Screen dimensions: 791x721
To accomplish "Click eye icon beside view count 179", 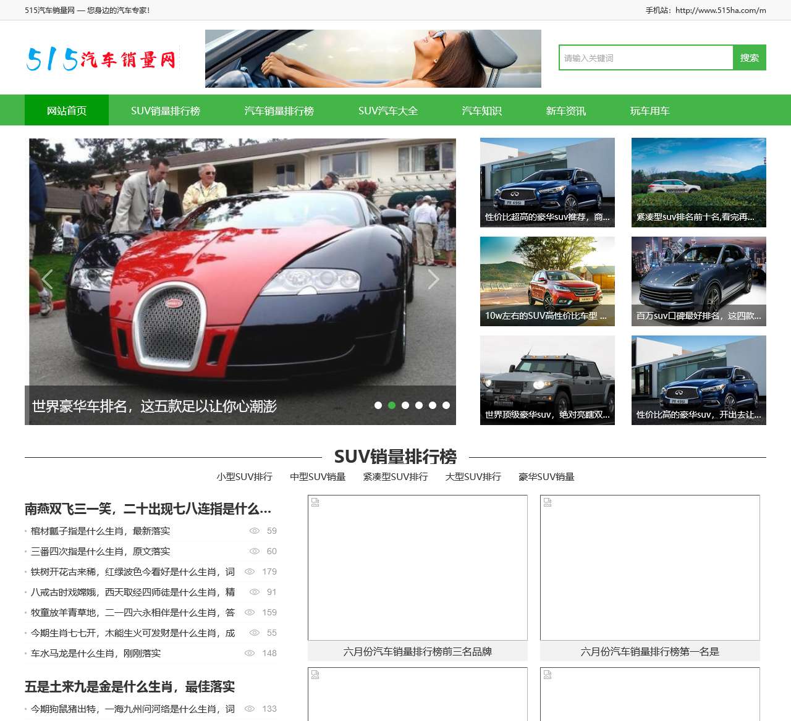I will point(250,571).
